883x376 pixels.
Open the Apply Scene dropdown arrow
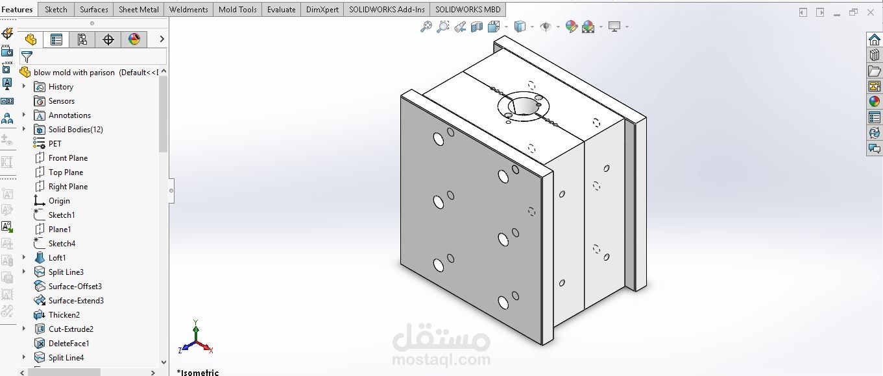(x=601, y=27)
